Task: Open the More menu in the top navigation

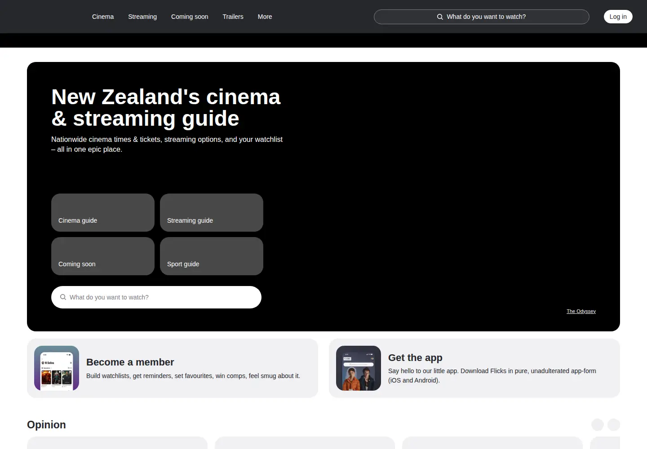Action: pos(265,17)
